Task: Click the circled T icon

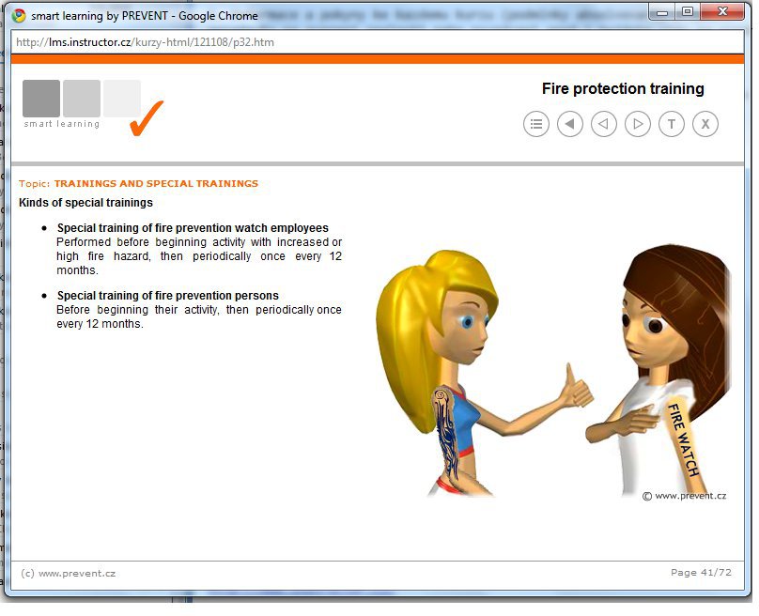Action: pyautogui.click(x=671, y=124)
